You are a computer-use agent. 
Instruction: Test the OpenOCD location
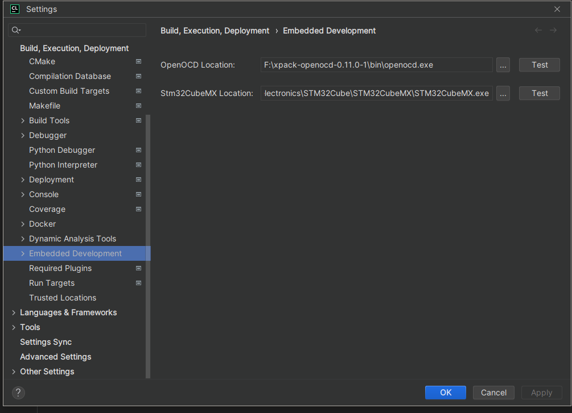click(540, 65)
